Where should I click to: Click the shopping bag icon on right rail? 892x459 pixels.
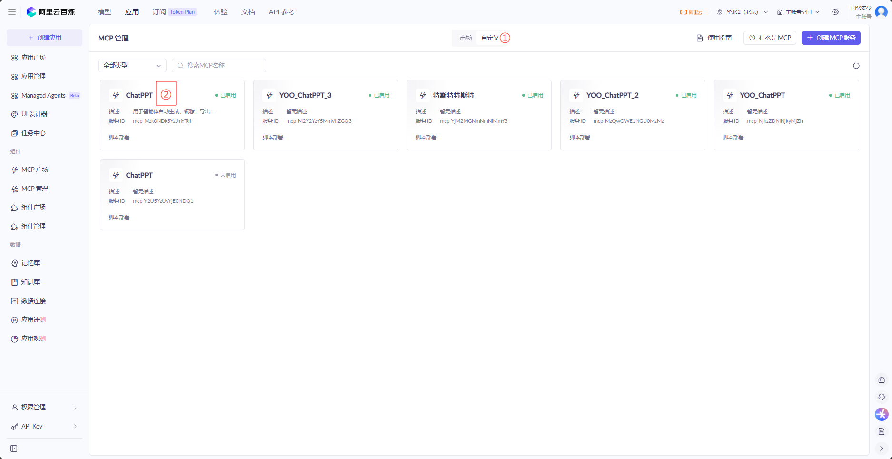coord(882,379)
